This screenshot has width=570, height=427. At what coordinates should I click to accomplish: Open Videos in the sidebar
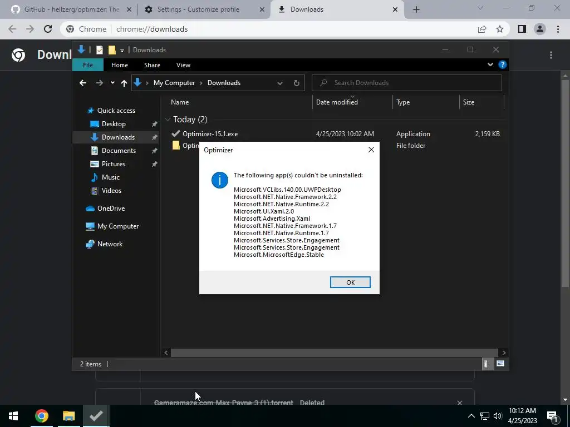pos(111,191)
